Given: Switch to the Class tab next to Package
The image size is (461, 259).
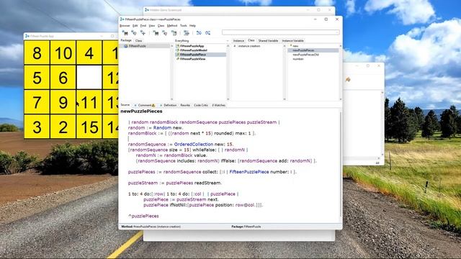Looking at the screenshot, I should (139, 41).
